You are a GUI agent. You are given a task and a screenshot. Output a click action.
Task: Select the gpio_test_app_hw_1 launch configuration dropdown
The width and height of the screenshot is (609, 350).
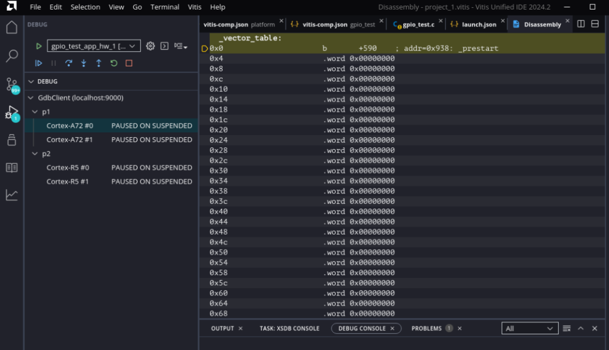(94, 46)
